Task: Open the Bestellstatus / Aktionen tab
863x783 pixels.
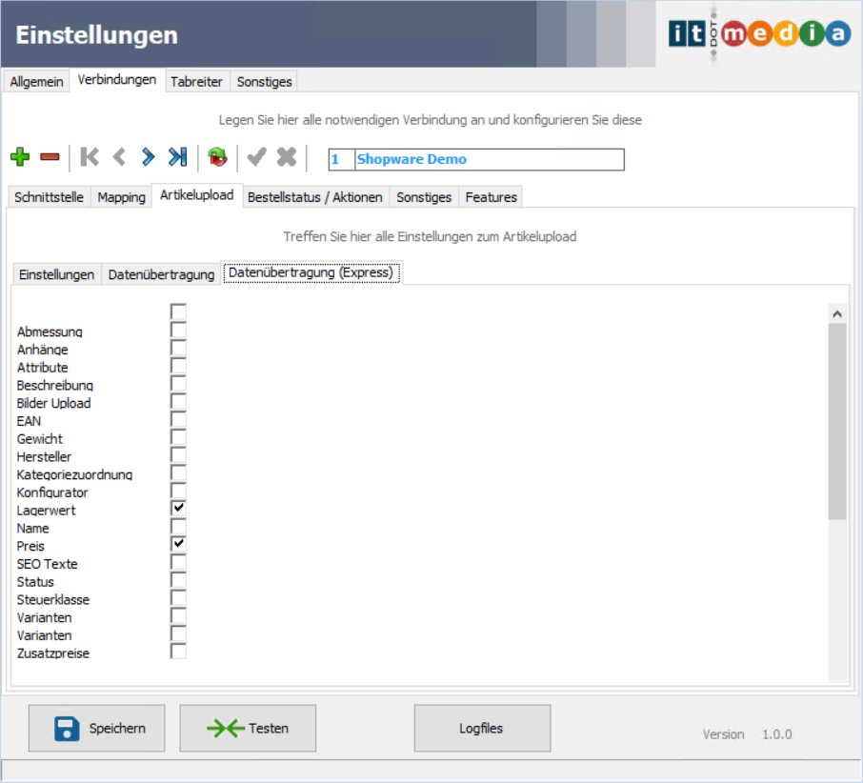Action: (315, 197)
